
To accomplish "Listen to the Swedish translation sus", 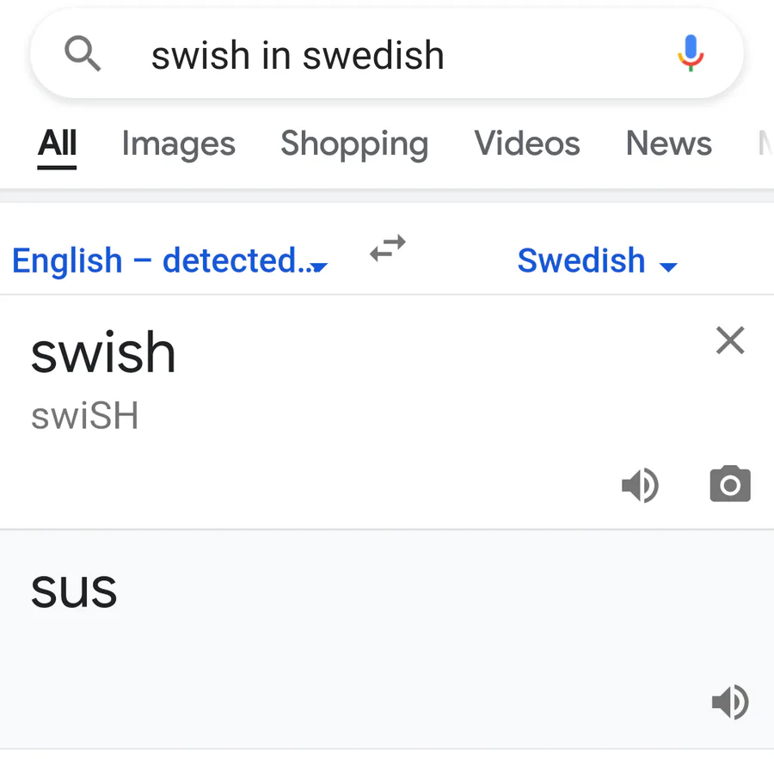I will pyautogui.click(x=730, y=703).
